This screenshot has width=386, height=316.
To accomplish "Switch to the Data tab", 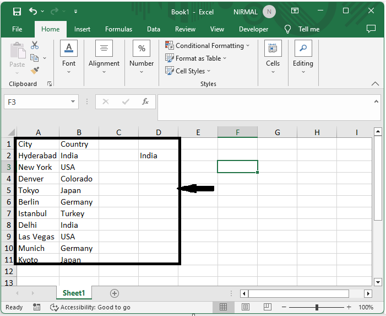I will click(154, 29).
